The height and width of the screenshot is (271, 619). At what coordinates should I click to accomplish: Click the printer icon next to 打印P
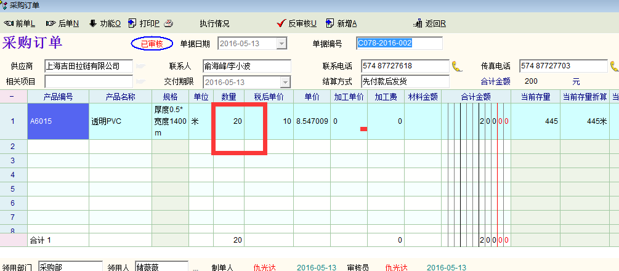pyautogui.click(x=169, y=23)
